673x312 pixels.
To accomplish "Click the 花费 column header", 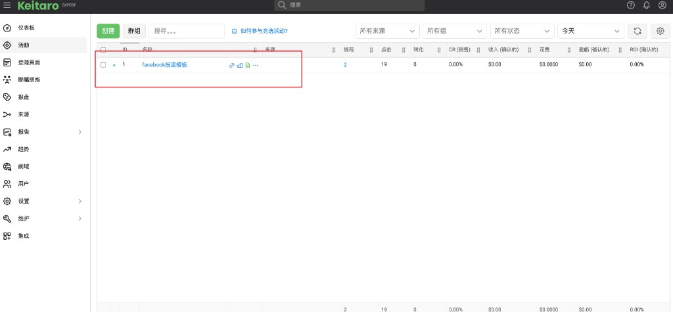I will click(x=545, y=50).
